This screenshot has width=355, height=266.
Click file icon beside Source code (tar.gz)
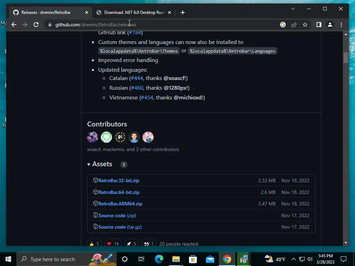pos(96,227)
